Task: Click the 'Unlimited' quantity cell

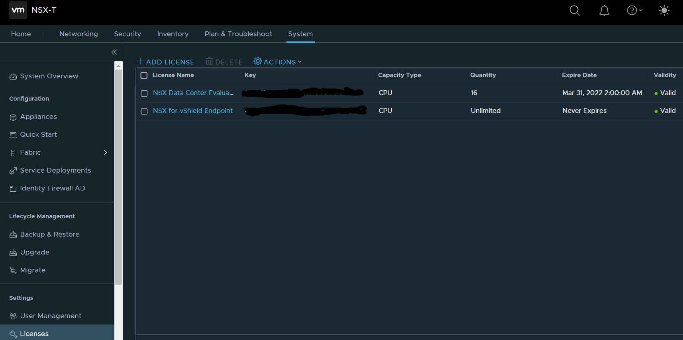Action: tap(486, 111)
